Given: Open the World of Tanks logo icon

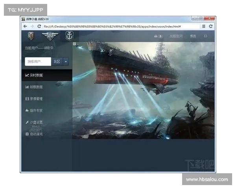Looking at the screenshot, I should click(31, 36).
